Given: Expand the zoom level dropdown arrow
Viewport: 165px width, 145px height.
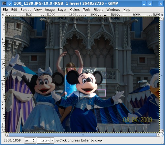Looking at the screenshot, I should (52, 140).
